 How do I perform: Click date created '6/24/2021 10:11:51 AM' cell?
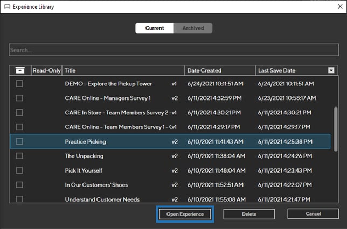(216, 84)
